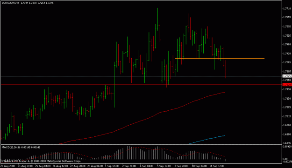Image resolution: width=292 pixels, height=168 pixels.
Task: Click the 5 Sep 12:00 time label
Action: 164,166
